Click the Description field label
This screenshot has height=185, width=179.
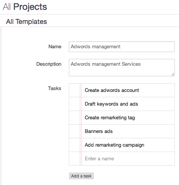pyautogui.click(x=49, y=64)
